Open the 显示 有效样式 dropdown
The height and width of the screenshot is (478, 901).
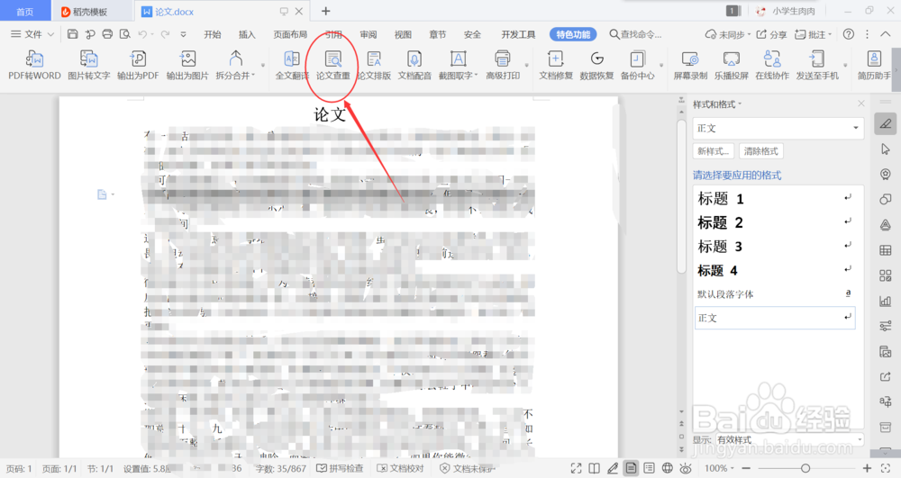tap(790, 439)
